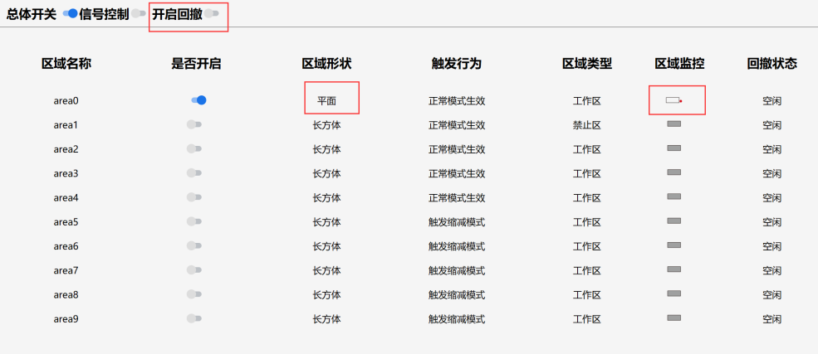Click 正常模式生效 for area0
The image size is (818, 354).
(x=457, y=101)
